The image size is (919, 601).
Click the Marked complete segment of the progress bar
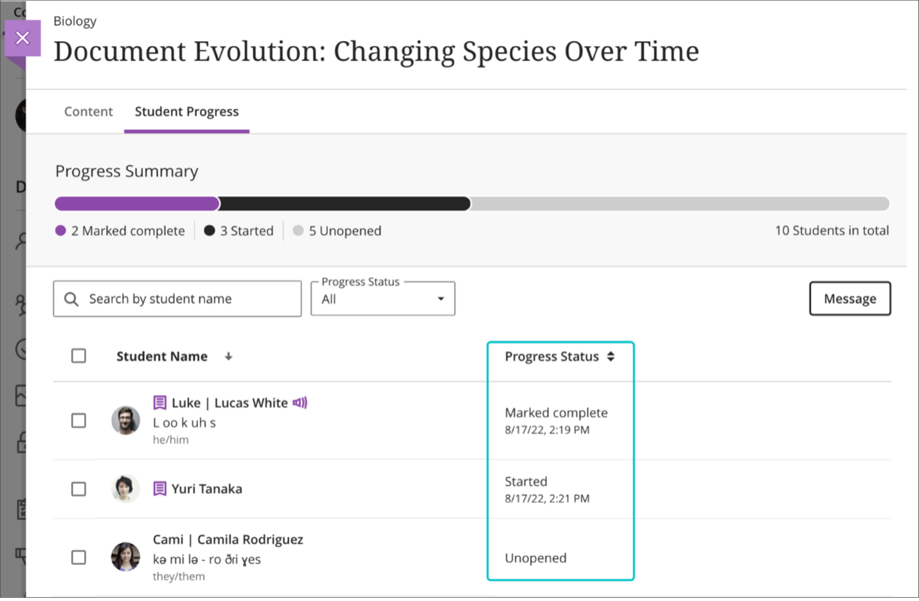click(136, 203)
